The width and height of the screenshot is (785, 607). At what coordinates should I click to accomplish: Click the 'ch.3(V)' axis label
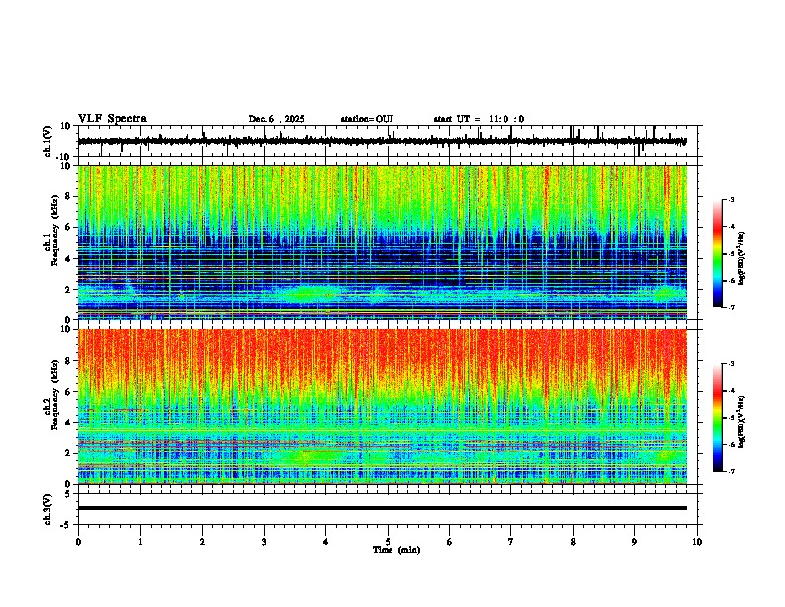click(x=48, y=509)
